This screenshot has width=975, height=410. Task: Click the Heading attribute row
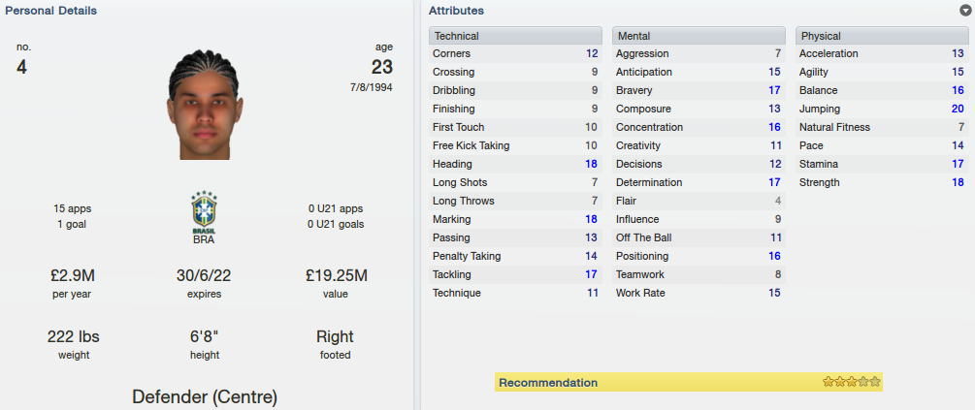[x=515, y=164]
